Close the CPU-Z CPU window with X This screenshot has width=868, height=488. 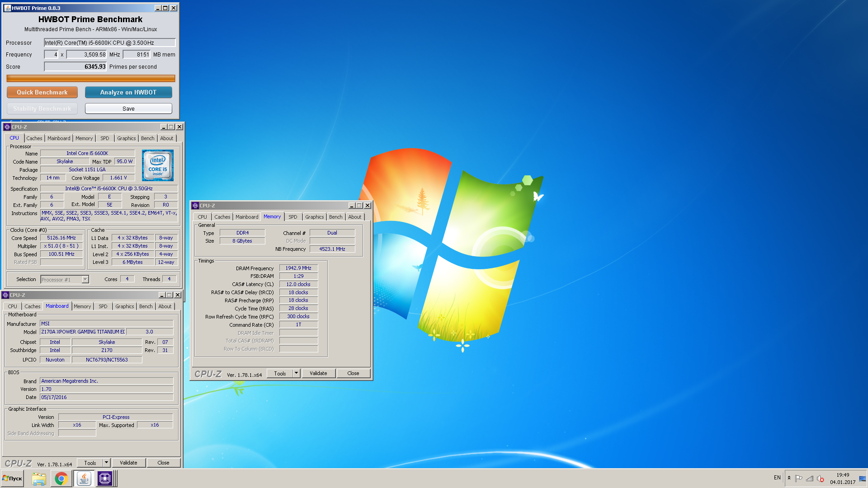pyautogui.click(x=179, y=127)
